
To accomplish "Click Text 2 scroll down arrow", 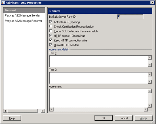I will tap(150, 82).
